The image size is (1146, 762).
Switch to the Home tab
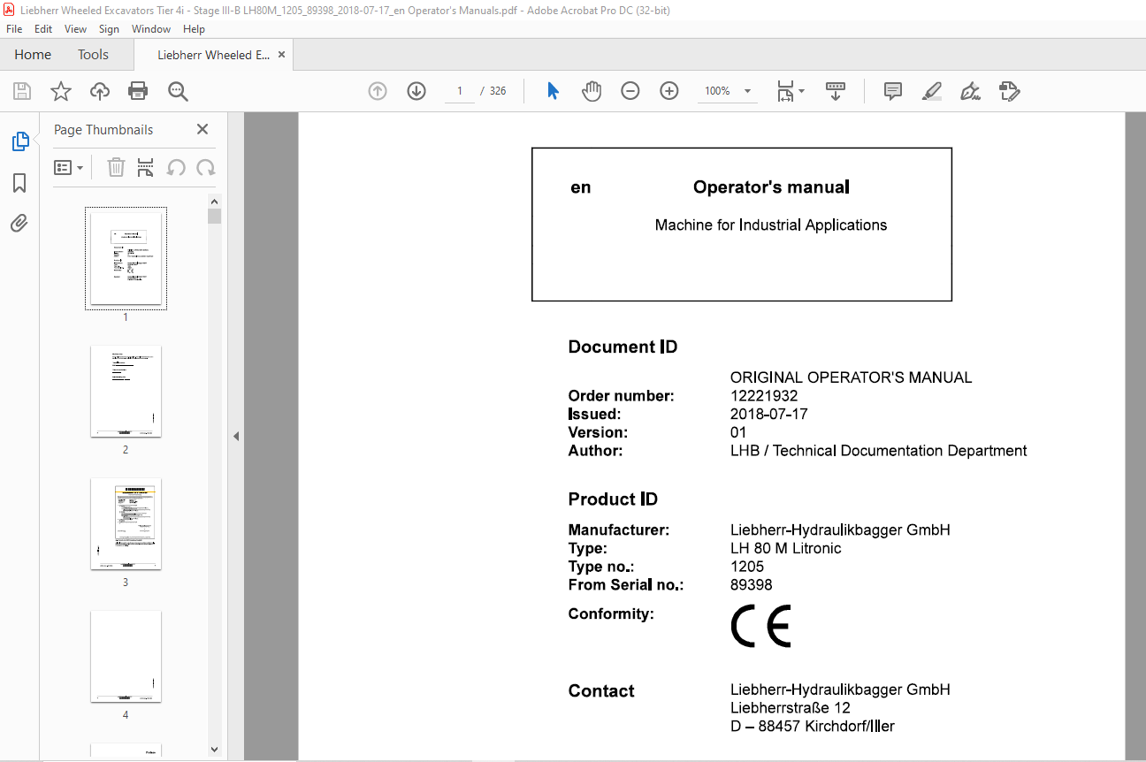(33, 55)
